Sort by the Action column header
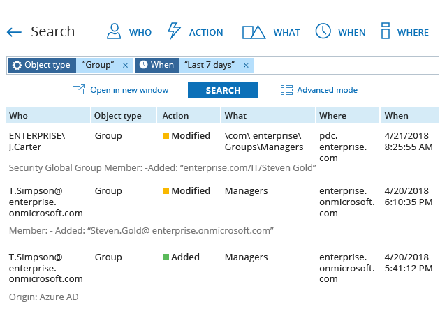This screenshot has width=447, height=314. pyautogui.click(x=175, y=116)
